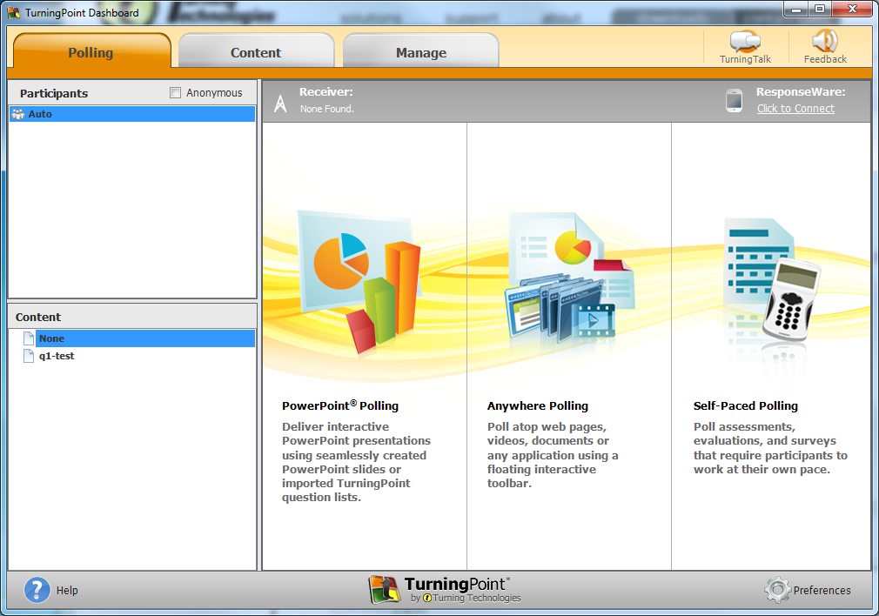Click the TurningPoint logo at bottom
879x616 pixels.
(x=445, y=589)
